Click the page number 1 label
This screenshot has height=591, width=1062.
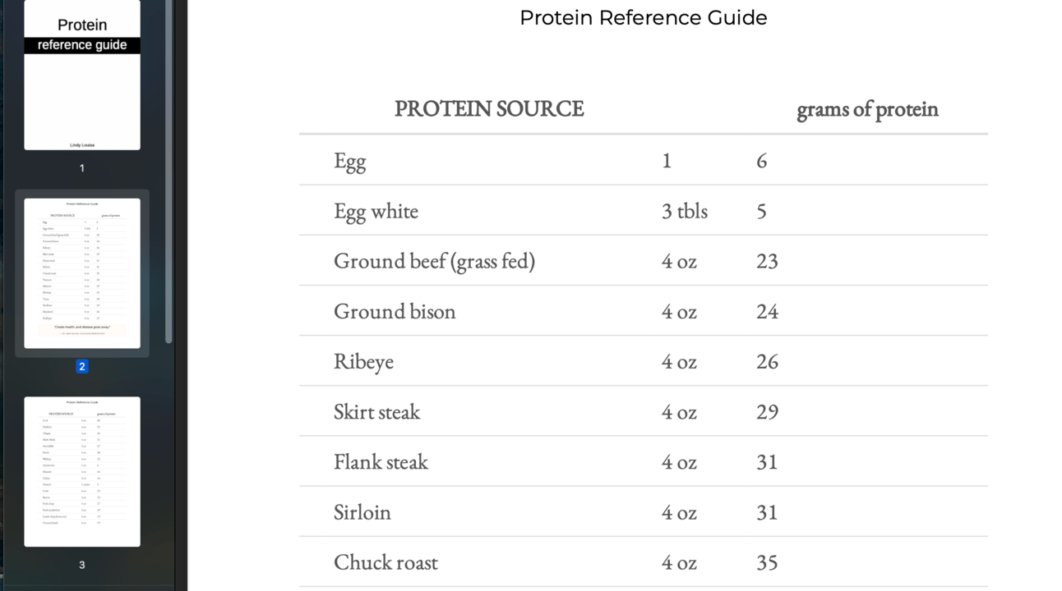click(x=82, y=168)
